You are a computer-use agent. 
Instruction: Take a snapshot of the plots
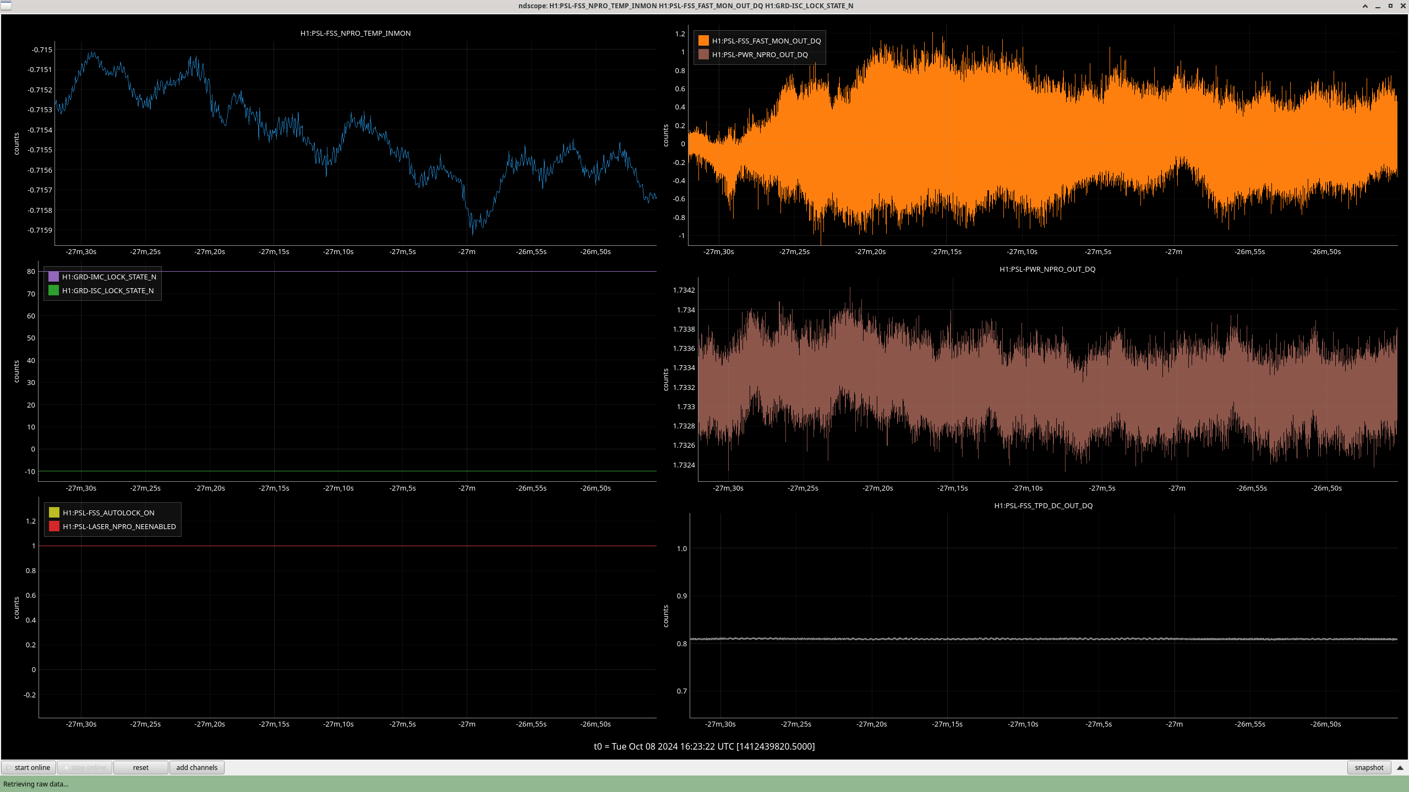[1369, 767]
